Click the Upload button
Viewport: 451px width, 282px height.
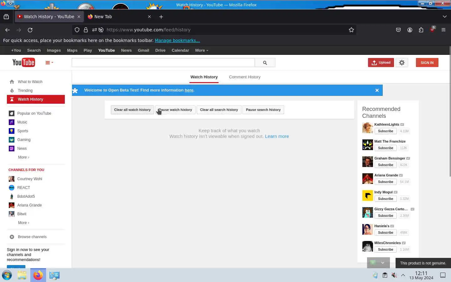click(x=381, y=63)
